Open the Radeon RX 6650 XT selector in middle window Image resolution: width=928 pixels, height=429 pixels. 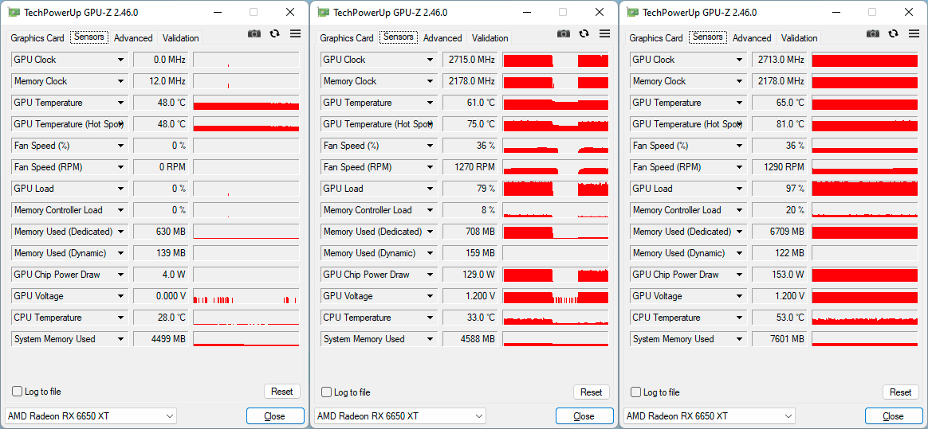click(x=400, y=416)
